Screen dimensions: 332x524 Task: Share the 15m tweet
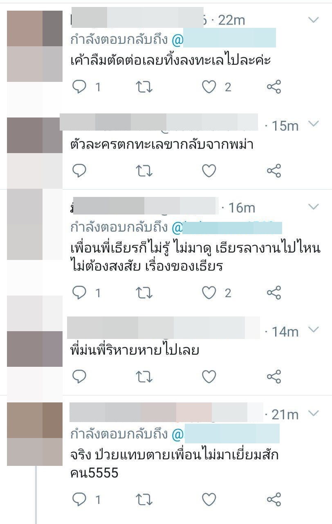pos(274,170)
